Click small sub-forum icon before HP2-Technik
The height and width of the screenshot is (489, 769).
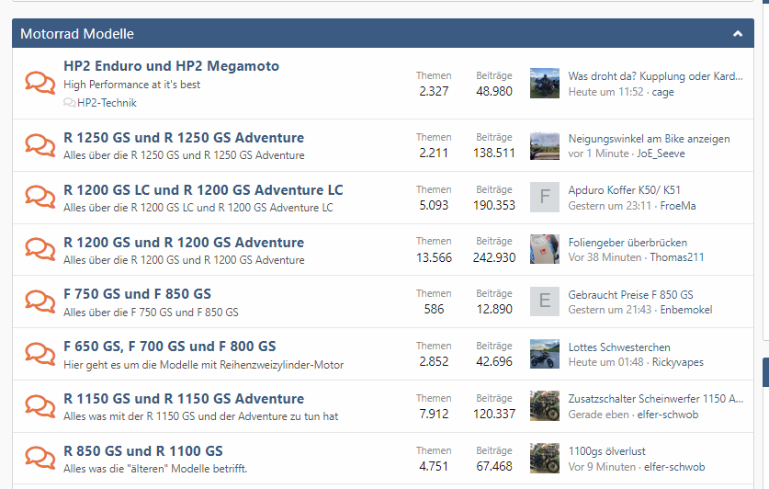(x=70, y=103)
